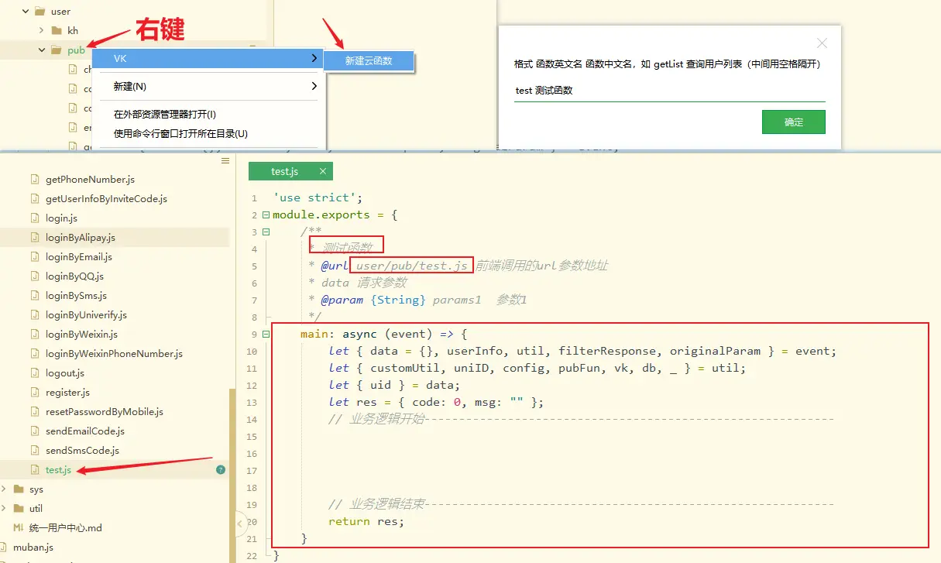
Task: Collapse the user folder chevron
Action: (26, 12)
